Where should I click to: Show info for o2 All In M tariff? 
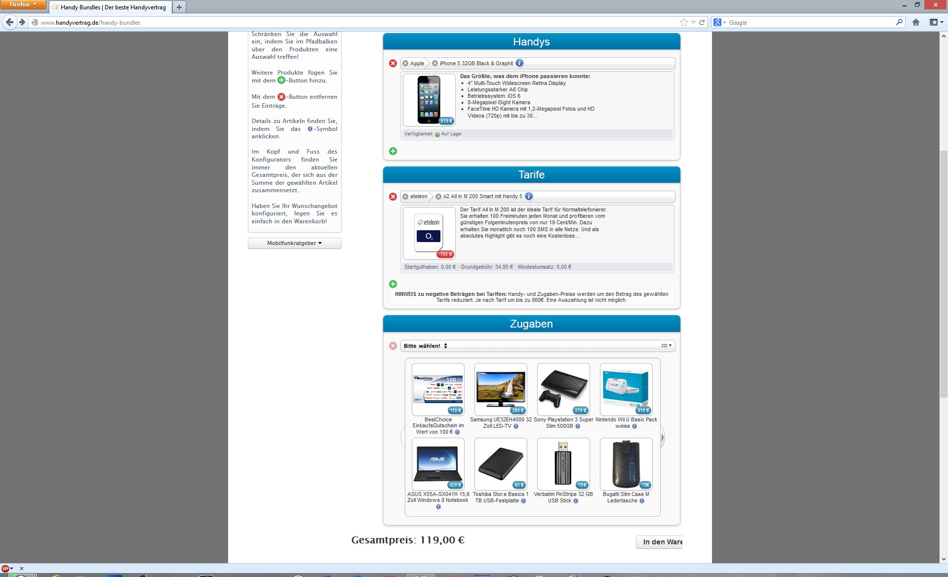529,196
